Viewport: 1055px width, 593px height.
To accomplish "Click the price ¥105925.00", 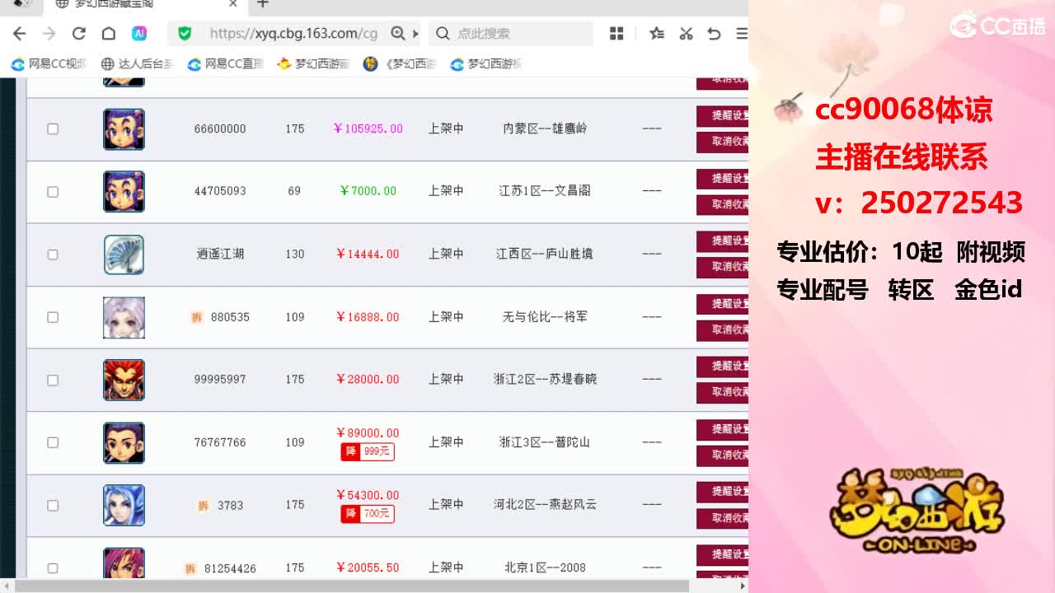I will 368,129.
